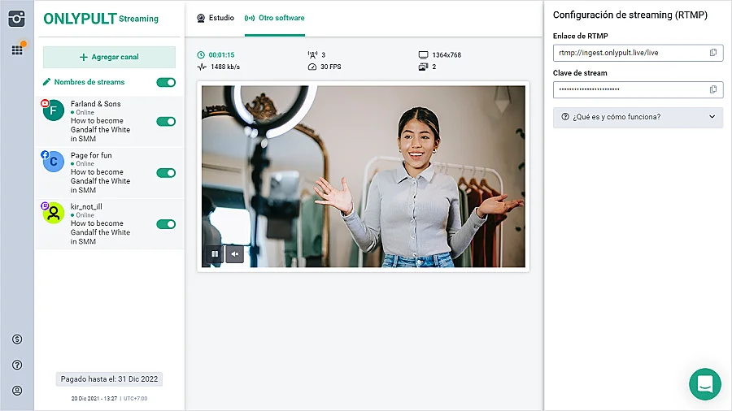Pause the video stream preview
The height and width of the screenshot is (411, 732).
(x=215, y=254)
